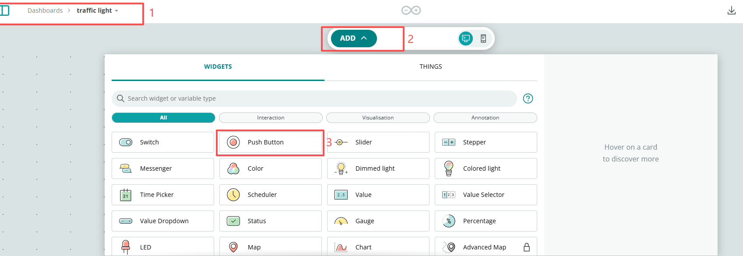The image size is (743, 256).
Task: Add a Switch widget
Action: (163, 142)
